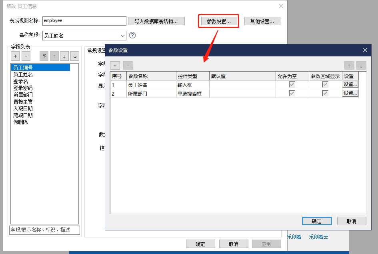Select 登录密码 in the field list
Viewport: 378px width, 254px height.
[x=23, y=88]
